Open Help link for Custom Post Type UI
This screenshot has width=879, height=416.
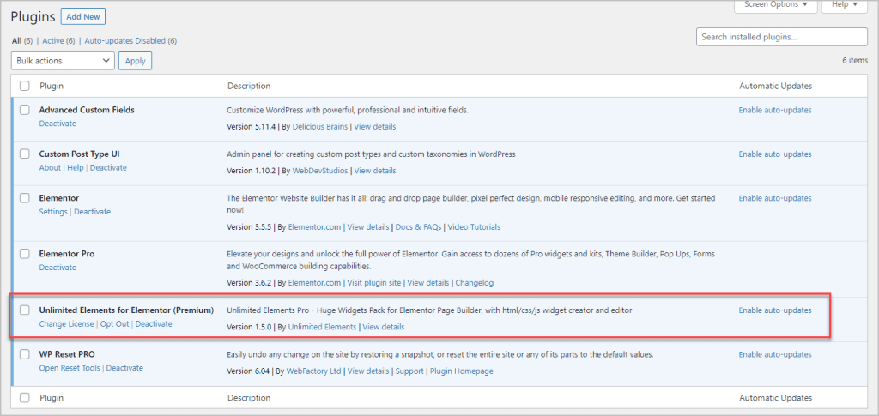76,167
